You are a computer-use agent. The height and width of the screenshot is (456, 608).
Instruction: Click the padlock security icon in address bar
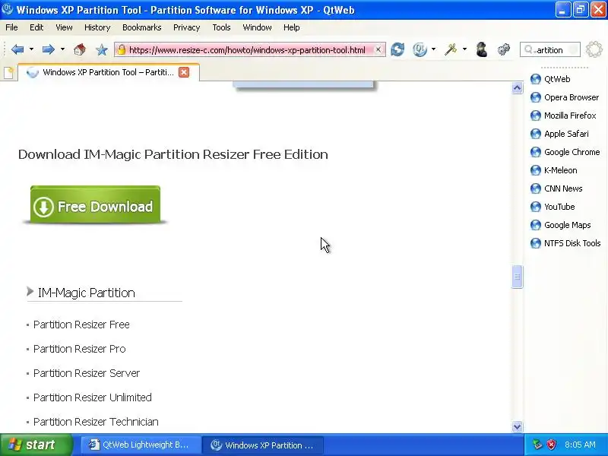click(x=122, y=49)
